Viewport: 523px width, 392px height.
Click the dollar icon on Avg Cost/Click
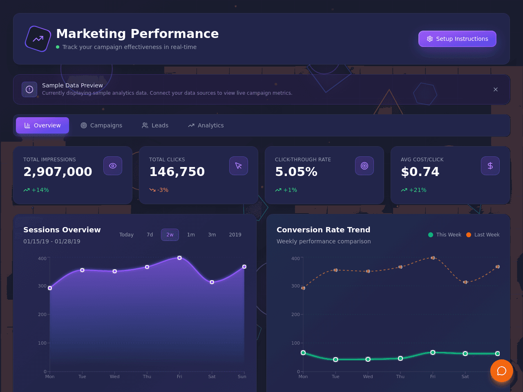pyautogui.click(x=490, y=166)
